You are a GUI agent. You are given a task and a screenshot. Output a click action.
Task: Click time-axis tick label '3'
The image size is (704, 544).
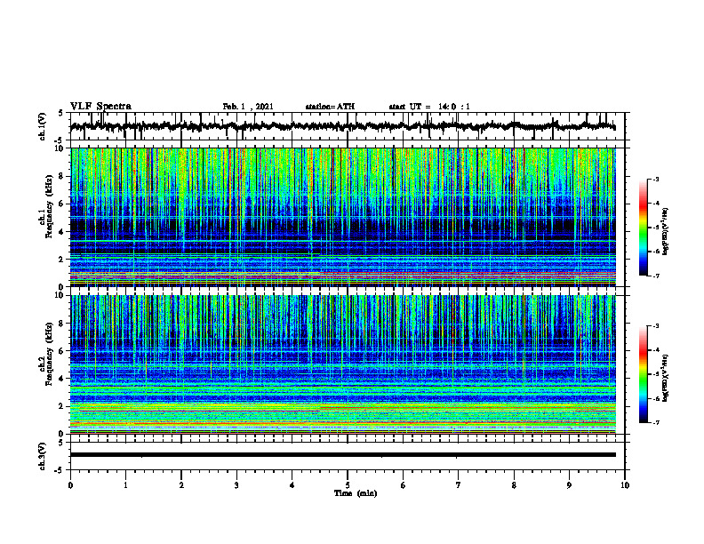(236, 485)
